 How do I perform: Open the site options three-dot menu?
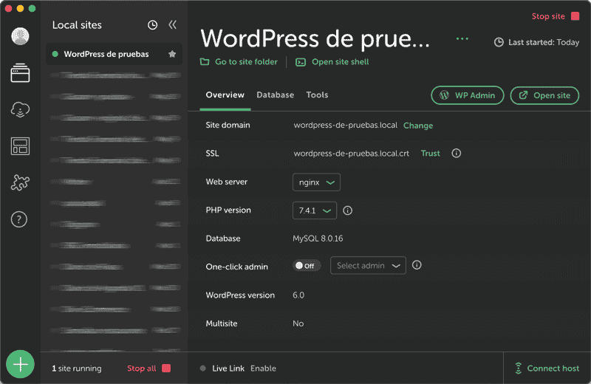coord(462,38)
